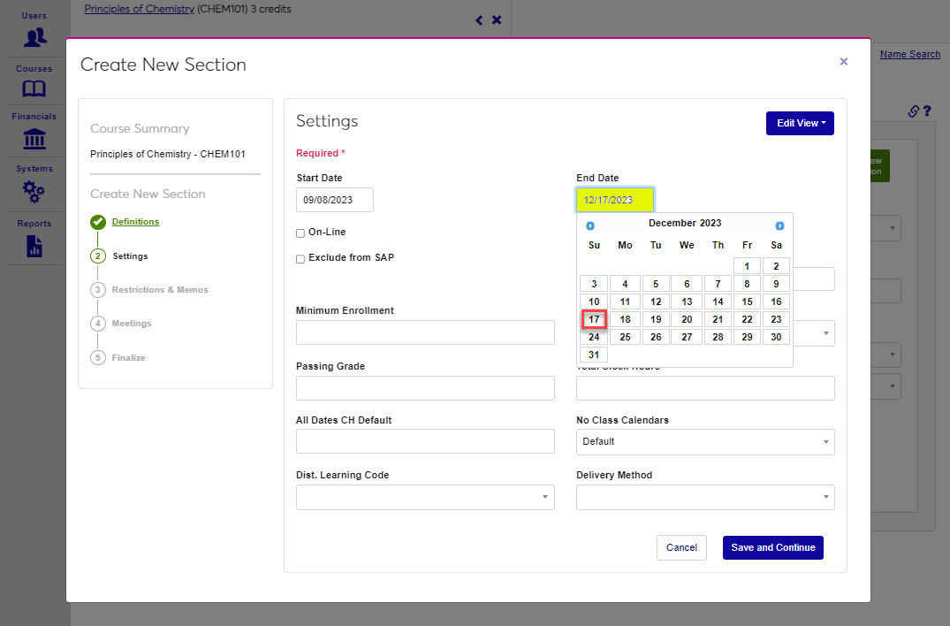Screen dimensions: 950x626
Task: Click Save and Continue button
Action: tap(772, 547)
